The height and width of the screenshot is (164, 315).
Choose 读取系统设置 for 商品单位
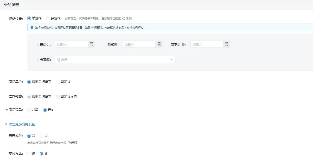pos(29,82)
